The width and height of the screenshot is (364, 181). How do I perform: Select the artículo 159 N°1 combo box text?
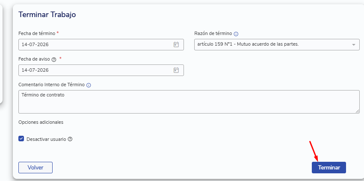pyautogui.click(x=248, y=44)
